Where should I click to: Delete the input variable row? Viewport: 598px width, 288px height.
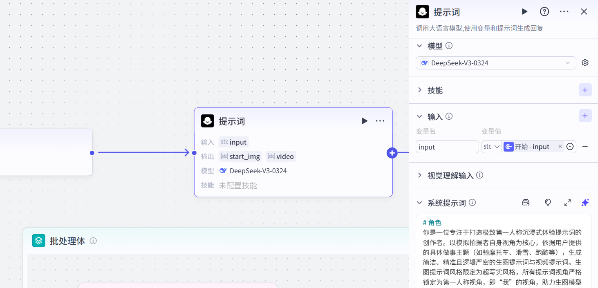coord(585,147)
